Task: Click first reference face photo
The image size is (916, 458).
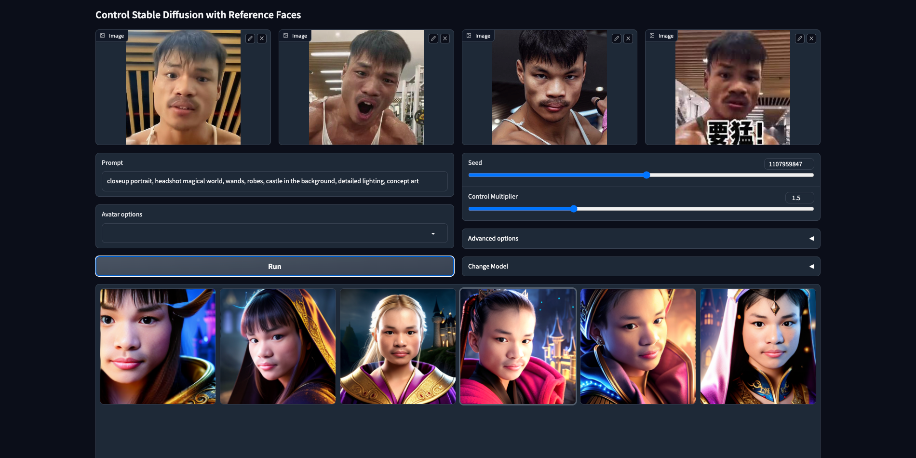Action: click(x=183, y=87)
